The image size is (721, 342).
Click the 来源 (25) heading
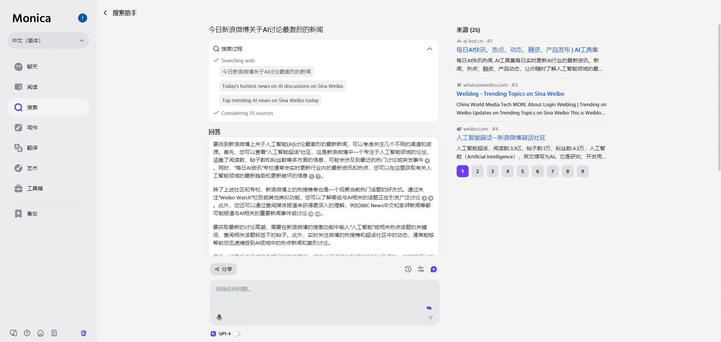[468, 30]
